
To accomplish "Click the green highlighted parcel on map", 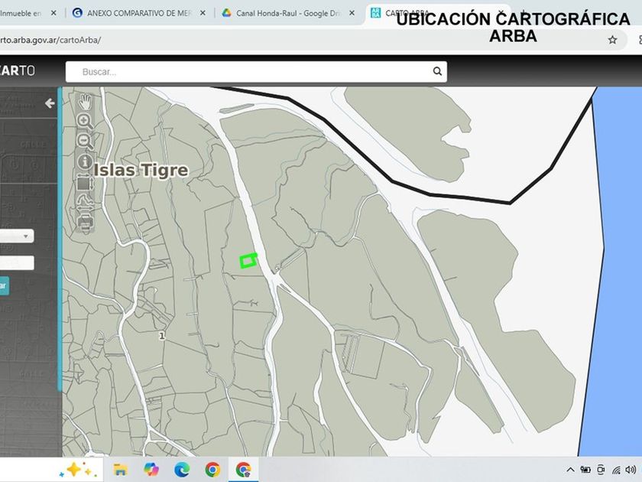I will 248,262.
